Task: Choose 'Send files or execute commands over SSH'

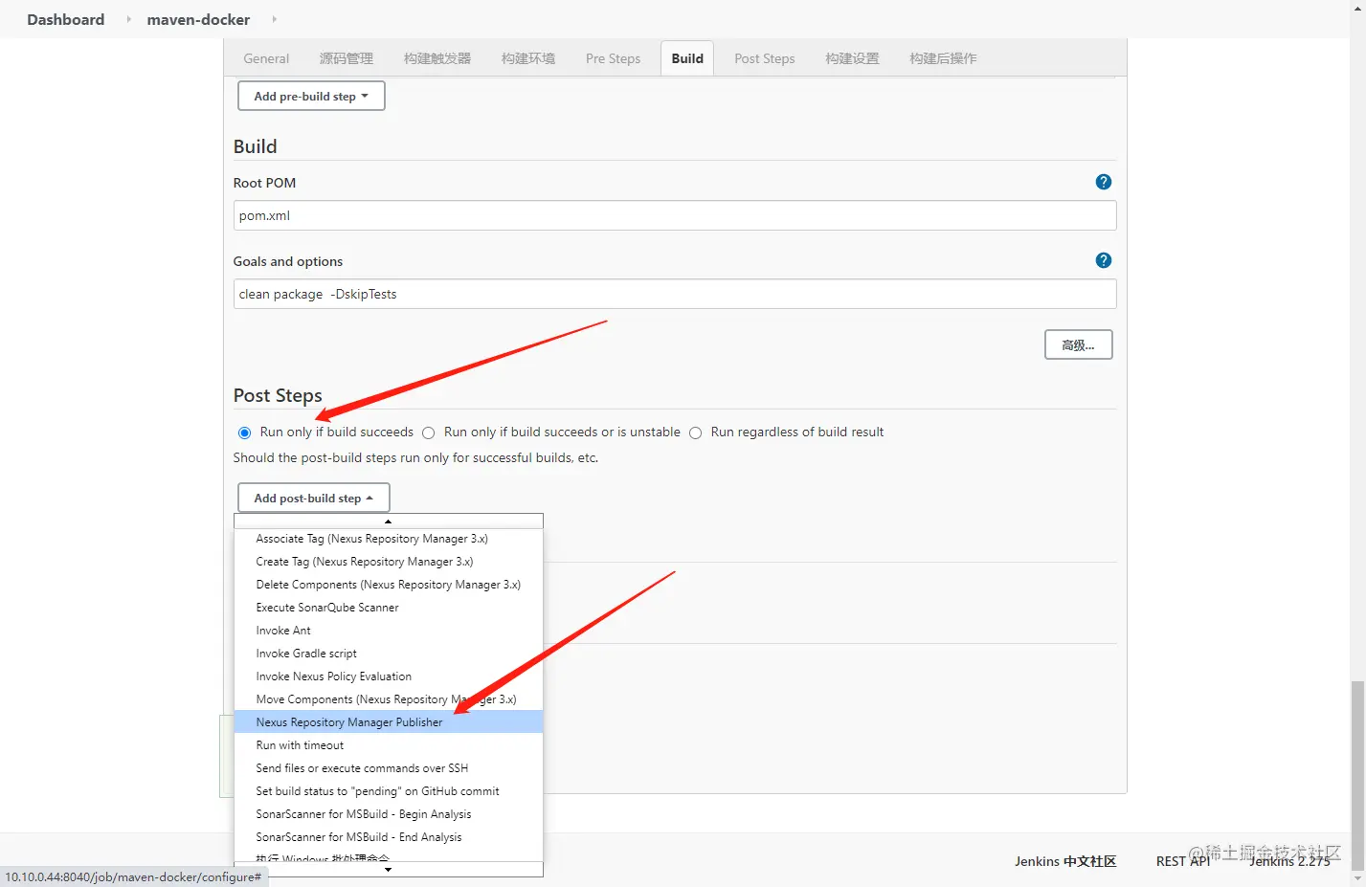Action: coord(389,768)
